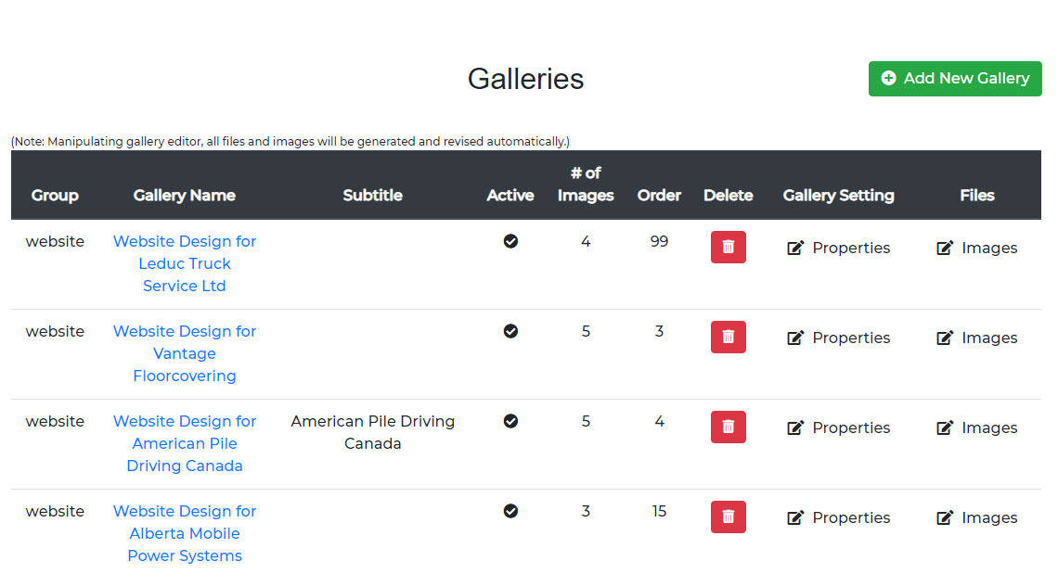Toggle Active check for Alberta Mobile gallery
This screenshot has width=1058, height=574.
coord(510,511)
